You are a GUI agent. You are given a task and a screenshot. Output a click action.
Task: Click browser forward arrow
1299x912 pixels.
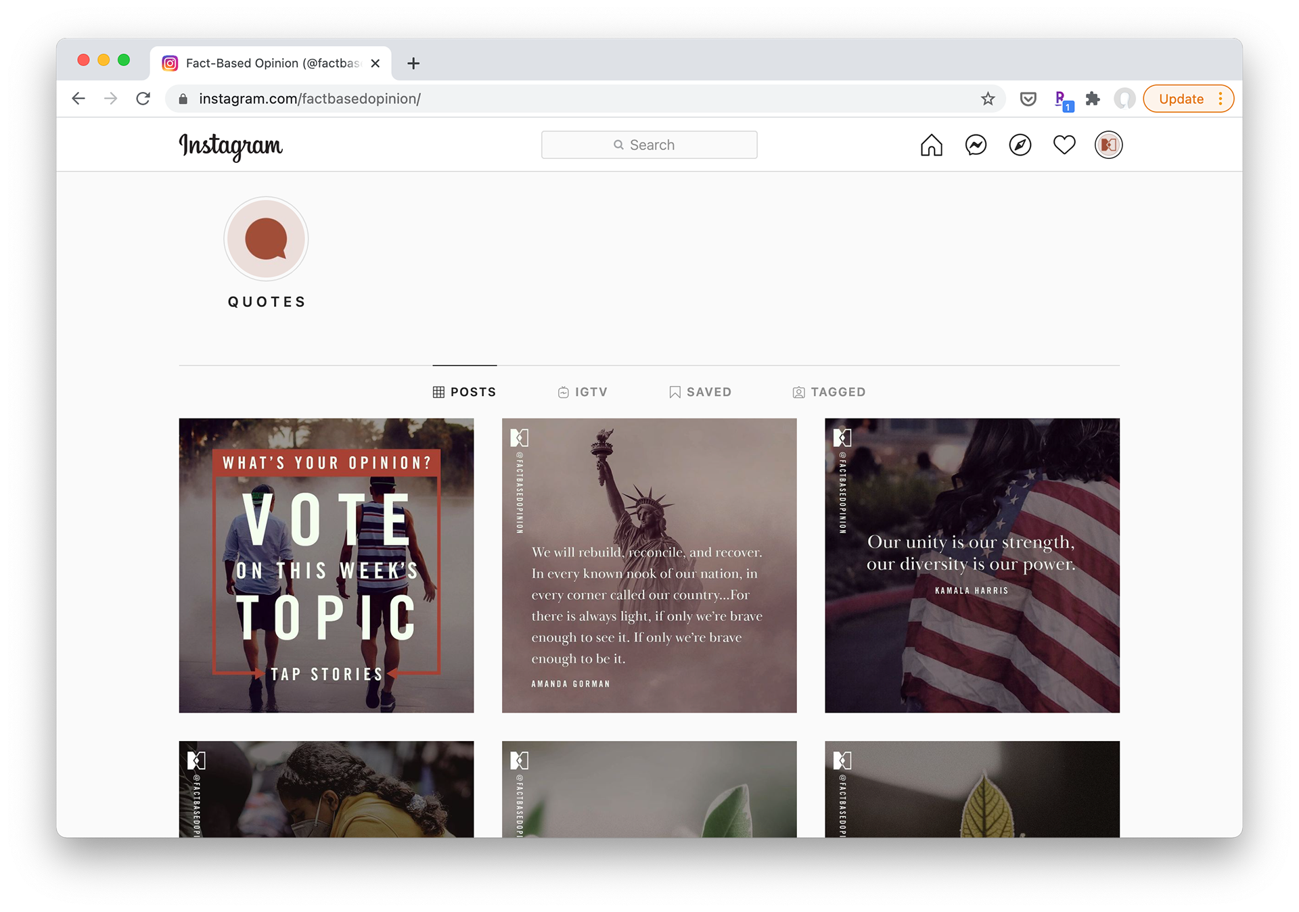[110, 99]
